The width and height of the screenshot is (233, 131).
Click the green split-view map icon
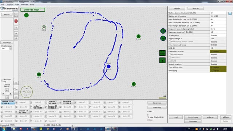[x=162, y=53]
